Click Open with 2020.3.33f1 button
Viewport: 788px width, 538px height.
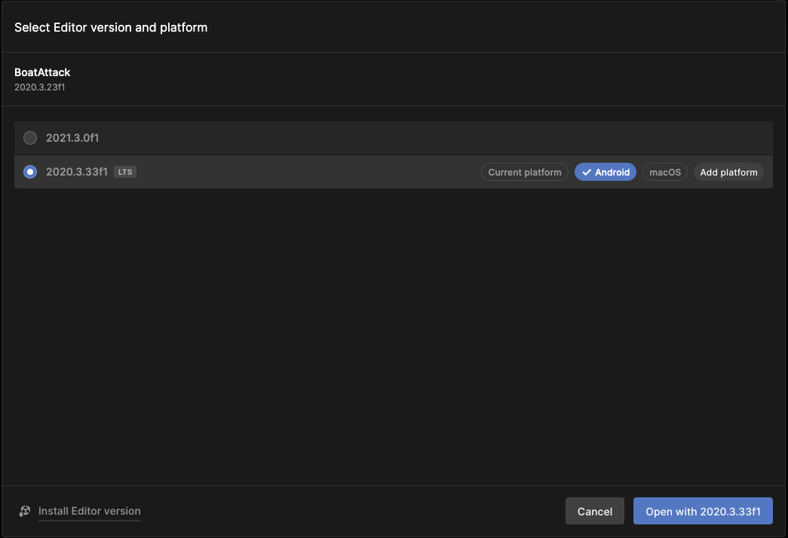(x=703, y=511)
